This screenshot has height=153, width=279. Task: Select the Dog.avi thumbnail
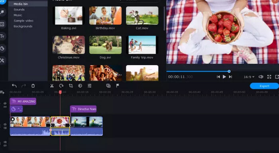click(x=105, y=45)
